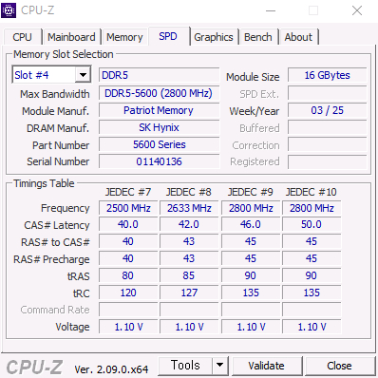
Task: Click the 16 GBytes module size value
Action: [x=328, y=75]
